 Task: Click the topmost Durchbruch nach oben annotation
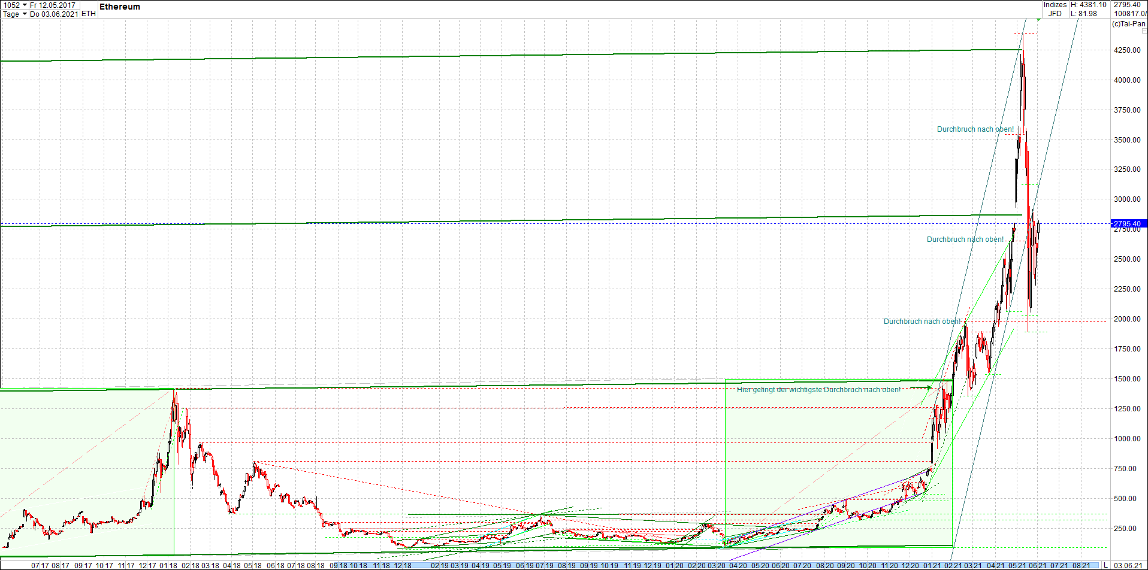[975, 129]
